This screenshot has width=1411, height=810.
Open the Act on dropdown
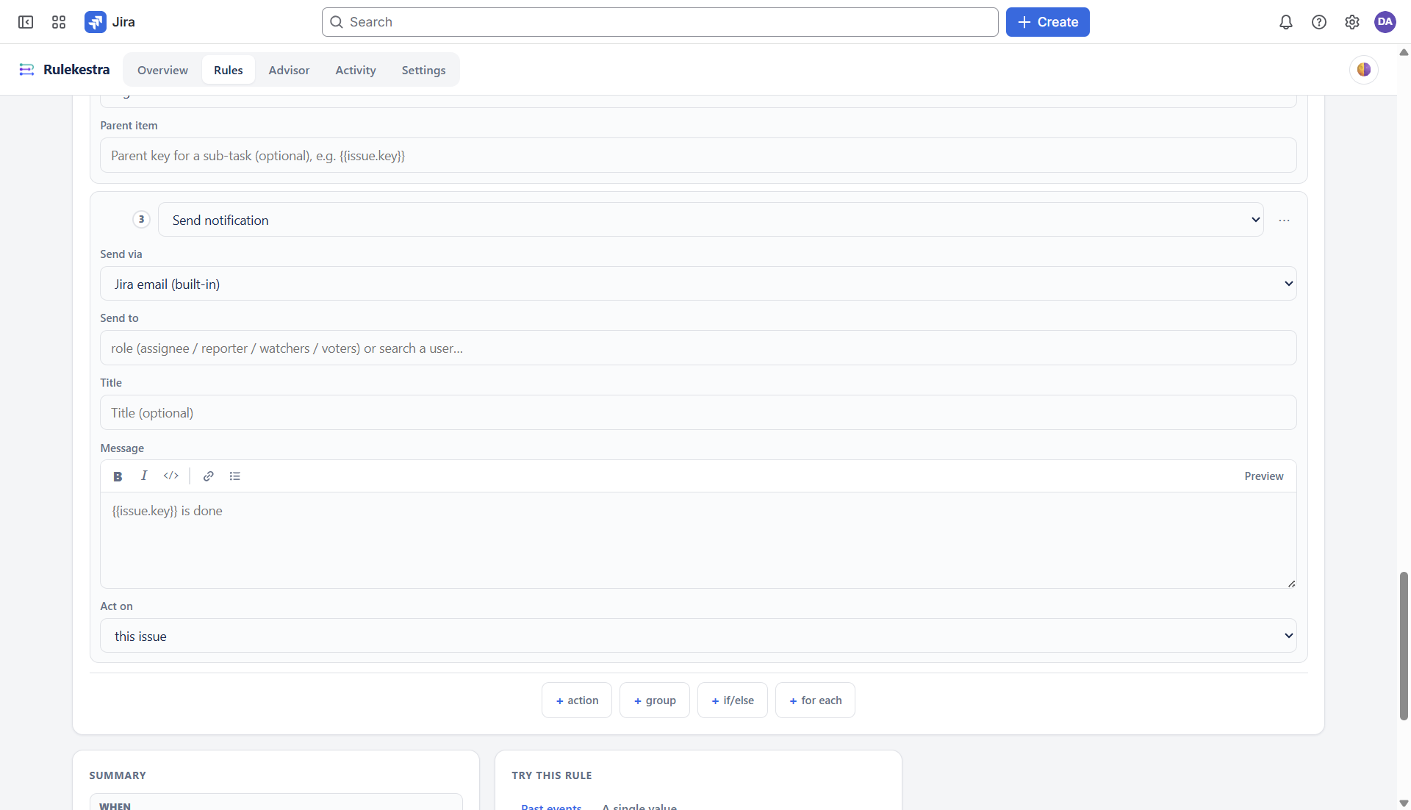pyautogui.click(x=698, y=636)
